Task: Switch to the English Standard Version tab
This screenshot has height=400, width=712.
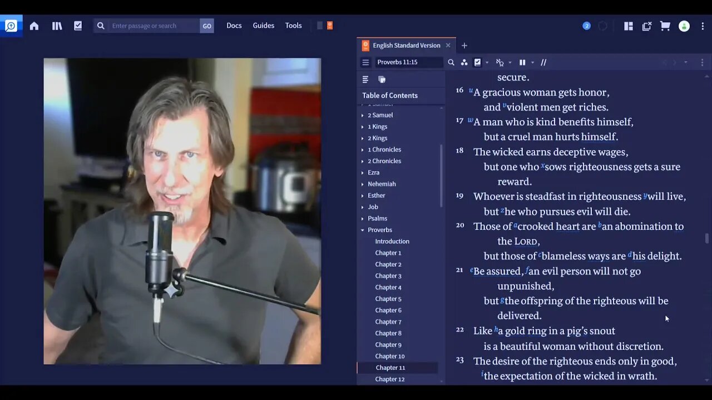Action: click(x=407, y=46)
